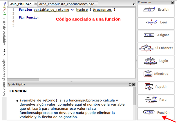Insert the Repetir loop command

coord(156,88)
